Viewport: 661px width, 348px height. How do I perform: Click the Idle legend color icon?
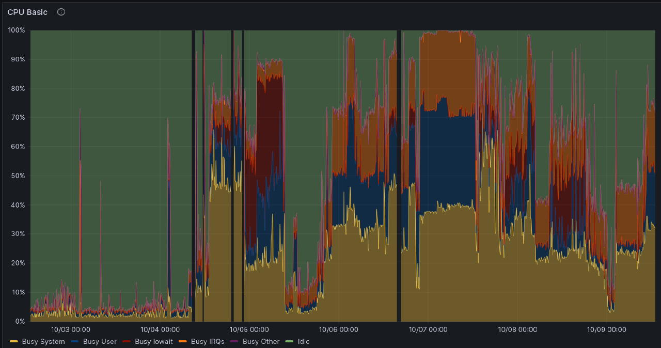pyautogui.click(x=289, y=341)
